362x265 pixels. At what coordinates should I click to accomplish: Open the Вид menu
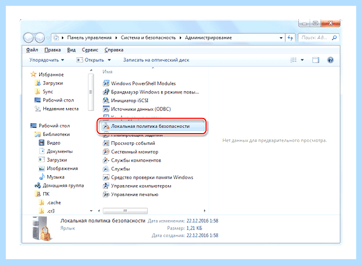71,50
